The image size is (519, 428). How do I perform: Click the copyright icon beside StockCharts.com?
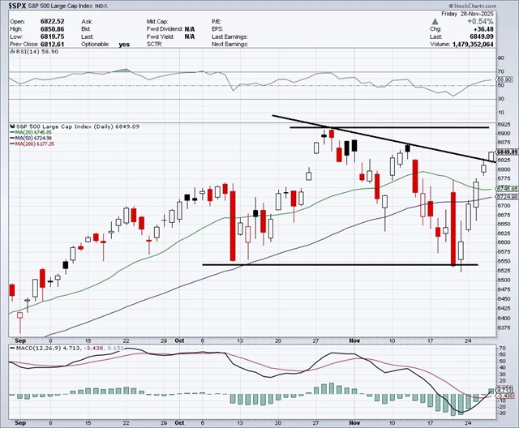451,6
